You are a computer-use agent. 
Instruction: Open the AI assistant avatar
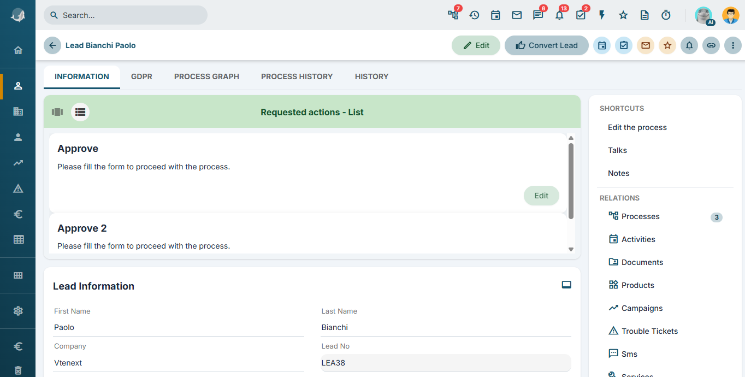coord(703,15)
